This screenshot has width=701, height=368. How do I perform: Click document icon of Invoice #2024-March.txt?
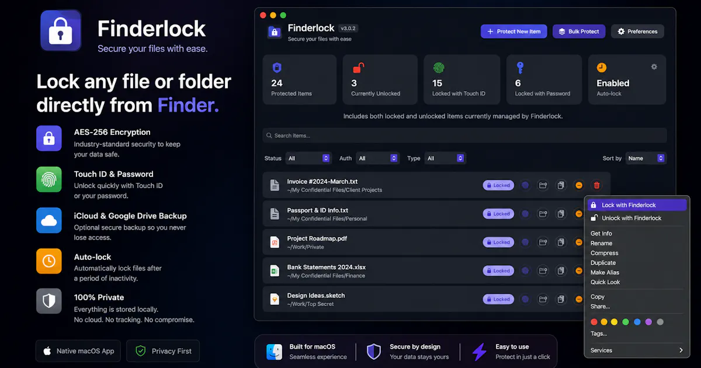[275, 185]
